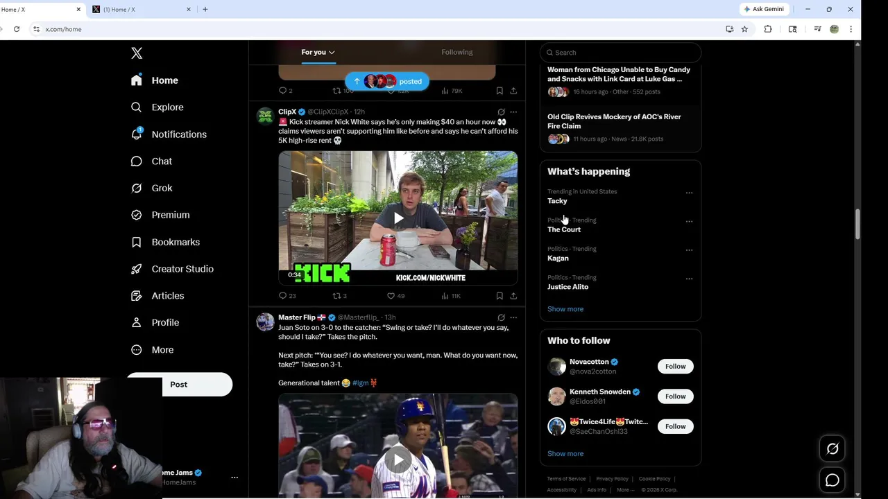Open Privacy Policy link

(x=612, y=479)
